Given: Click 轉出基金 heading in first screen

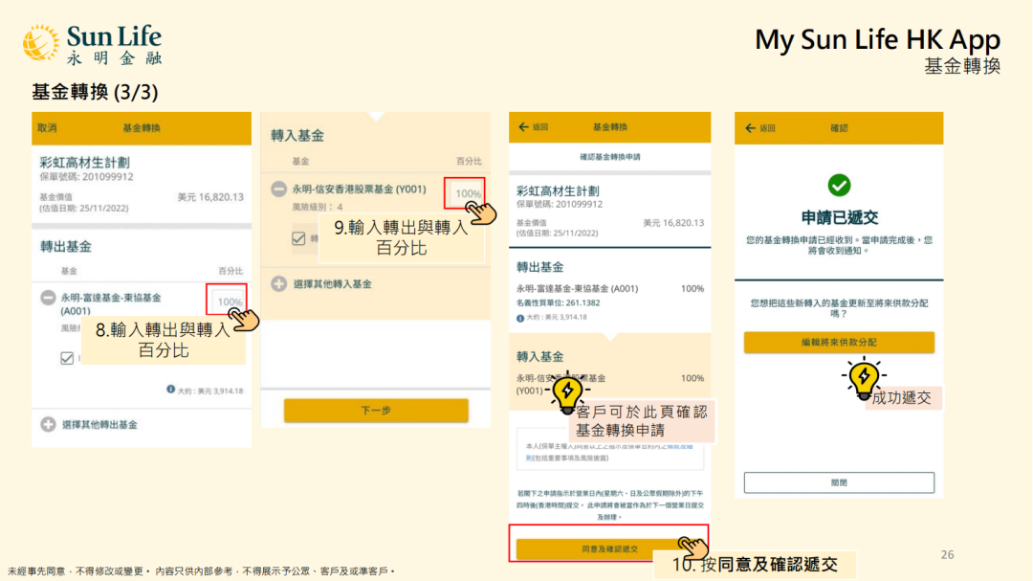Looking at the screenshot, I should [x=66, y=247].
